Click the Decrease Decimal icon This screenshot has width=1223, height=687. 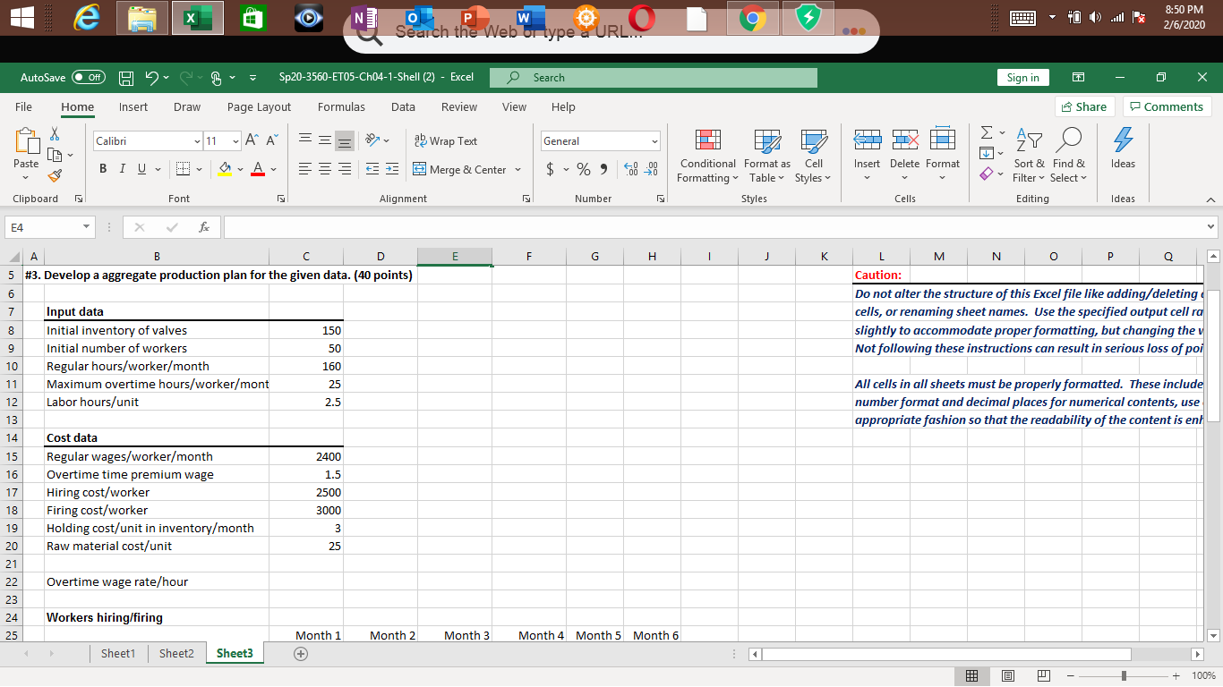point(651,169)
